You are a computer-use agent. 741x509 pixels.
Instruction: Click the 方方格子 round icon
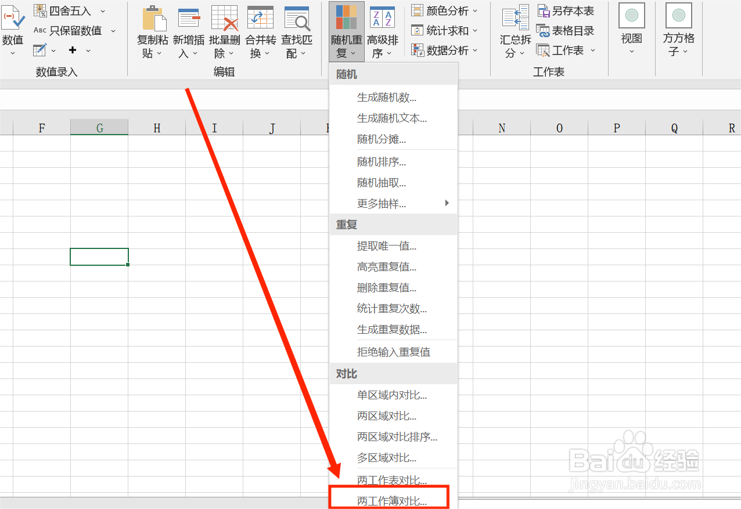[679, 15]
